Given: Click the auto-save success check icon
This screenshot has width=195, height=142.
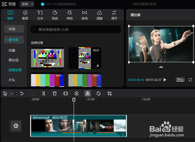Looking at the screenshot, I should [x=43, y=4].
